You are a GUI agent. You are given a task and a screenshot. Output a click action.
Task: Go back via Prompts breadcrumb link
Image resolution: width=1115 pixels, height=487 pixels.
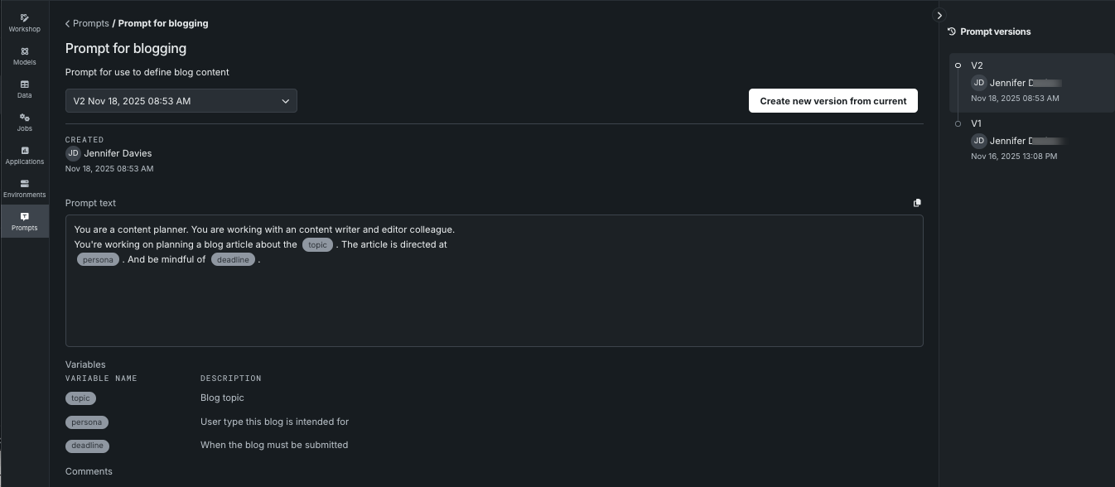90,23
